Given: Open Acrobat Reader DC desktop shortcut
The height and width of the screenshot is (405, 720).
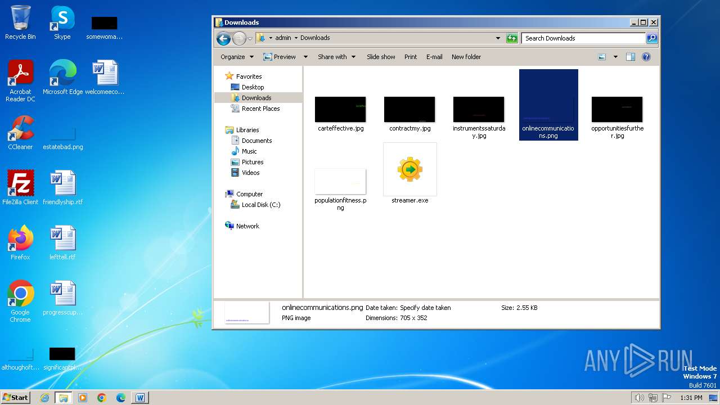Looking at the screenshot, I should click(20, 81).
